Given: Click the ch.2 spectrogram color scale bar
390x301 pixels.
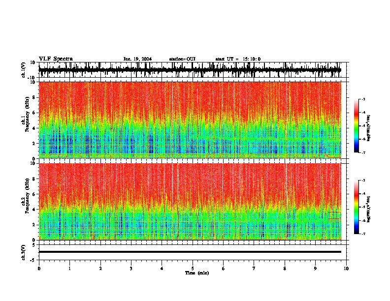Looking at the screenshot, I should 356,207.
